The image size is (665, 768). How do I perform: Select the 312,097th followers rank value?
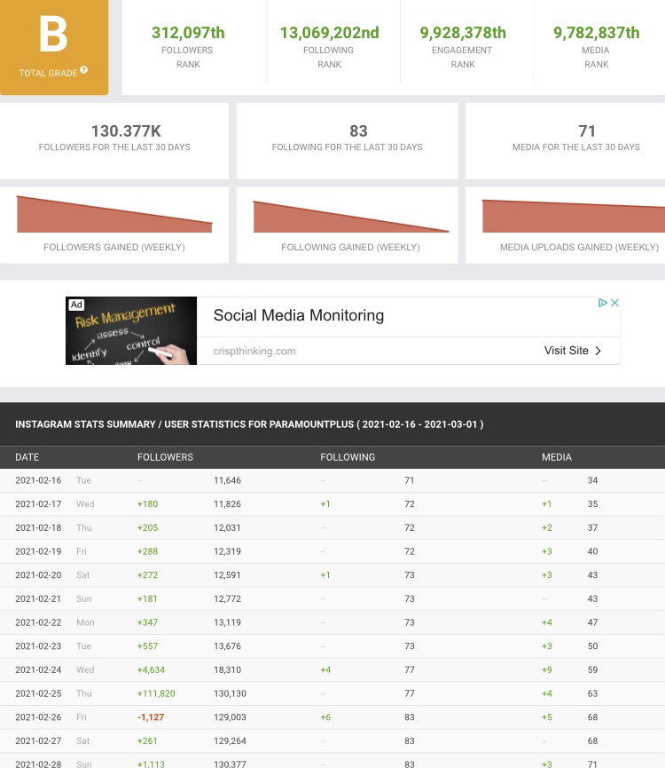point(188,33)
